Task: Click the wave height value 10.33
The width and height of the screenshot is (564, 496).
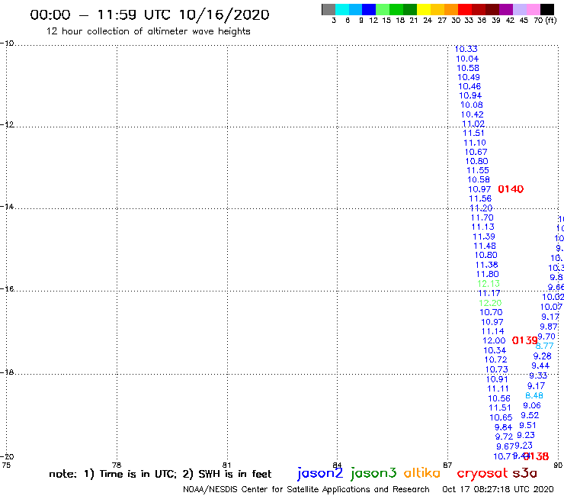Action: [x=466, y=49]
